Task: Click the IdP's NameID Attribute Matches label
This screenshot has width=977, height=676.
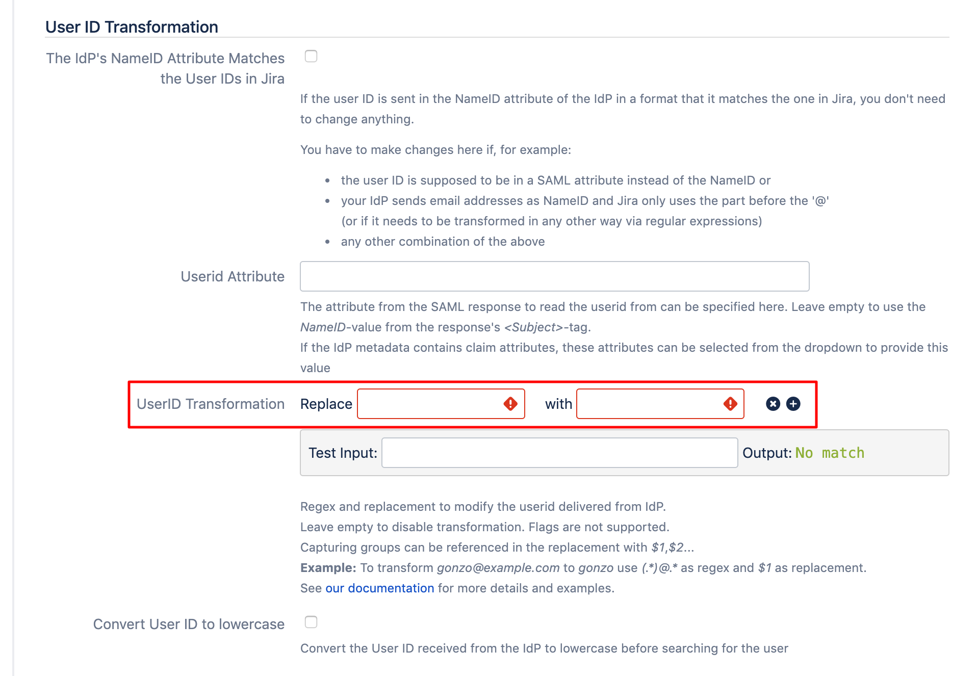Action: click(165, 68)
